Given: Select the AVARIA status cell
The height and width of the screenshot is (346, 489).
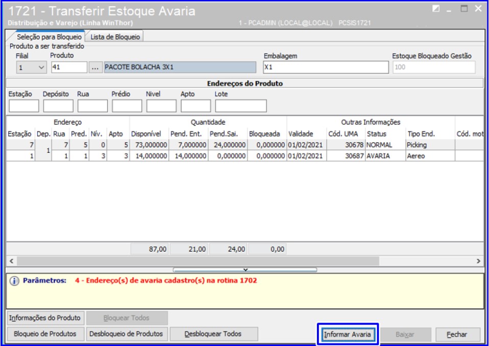Looking at the screenshot, I should 385,156.
